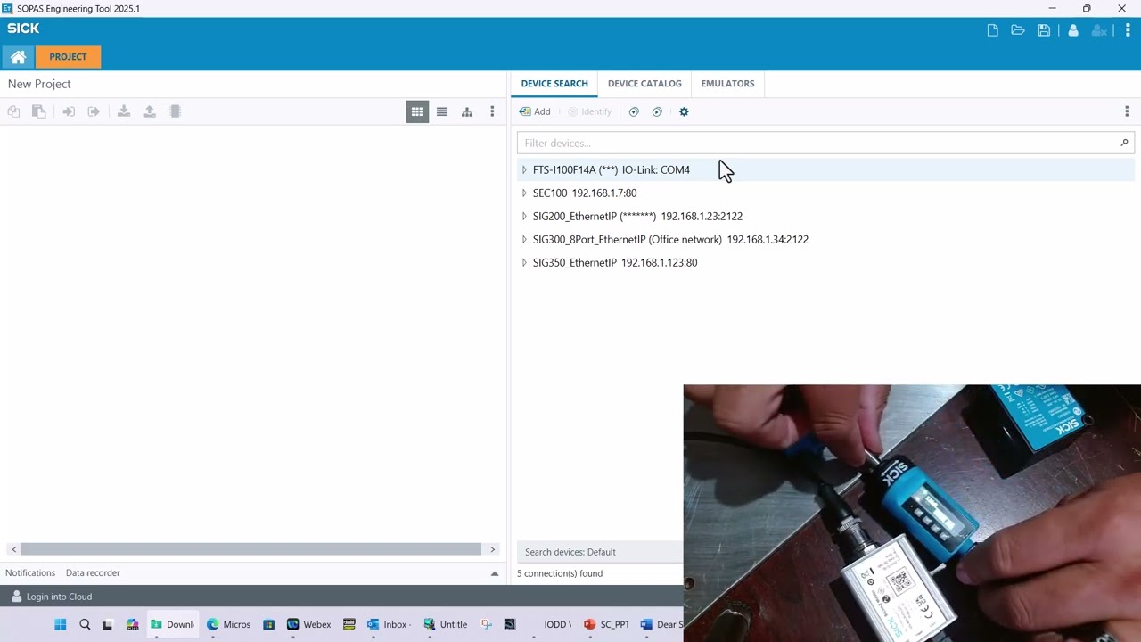Click the paste icon in project toolbar
The height and width of the screenshot is (642, 1141).
pyautogui.click(x=38, y=111)
